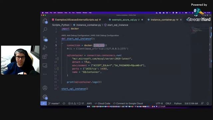Viewport: 213px width, 120px height.
Task: Open the Manage gear icon
Action: point(45,97)
